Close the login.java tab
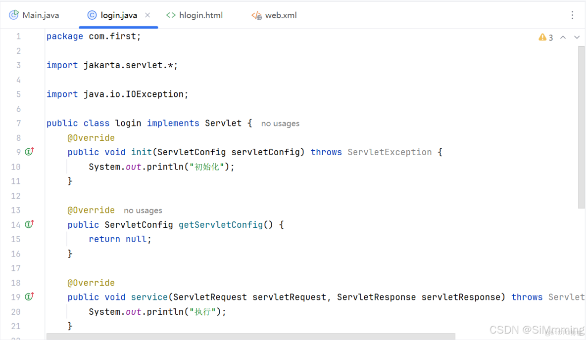Image resolution: width=586 pixels, height=340 pixels. [x=147, y=15]
